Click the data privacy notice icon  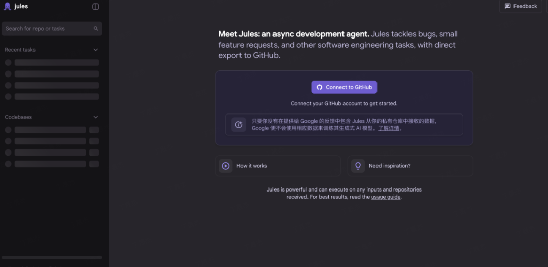238,125
